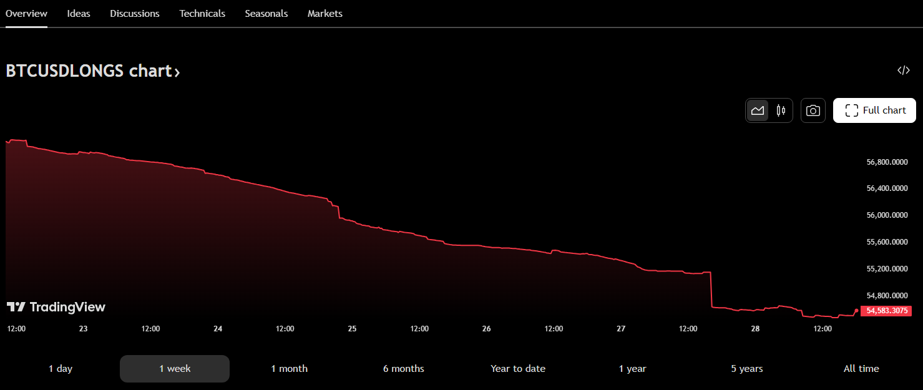Click the date label 26 on time axis
The image size is (923, 390).
click(x=487, y=329)
